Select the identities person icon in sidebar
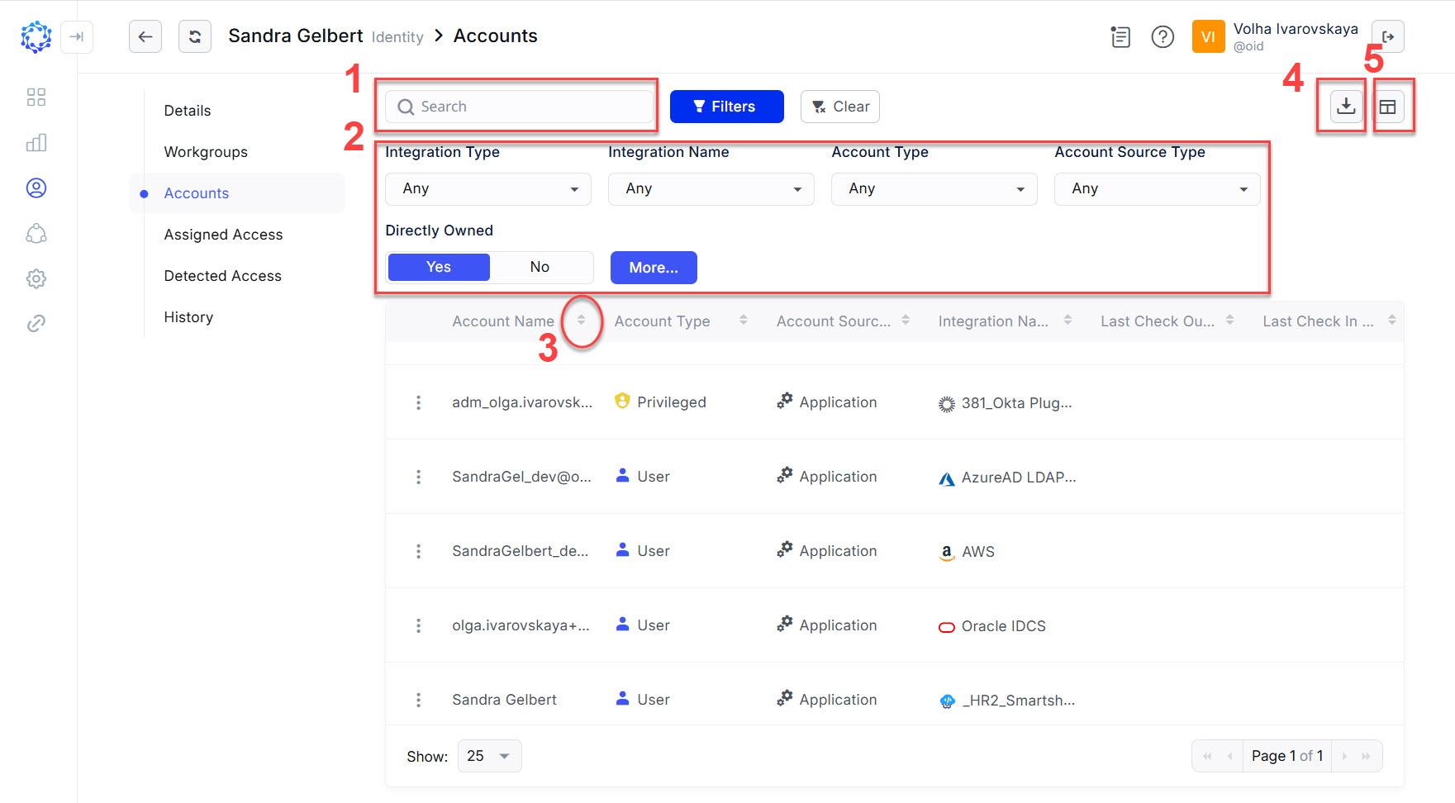This screenshot has height=803, width=1455. coord(36,188)
